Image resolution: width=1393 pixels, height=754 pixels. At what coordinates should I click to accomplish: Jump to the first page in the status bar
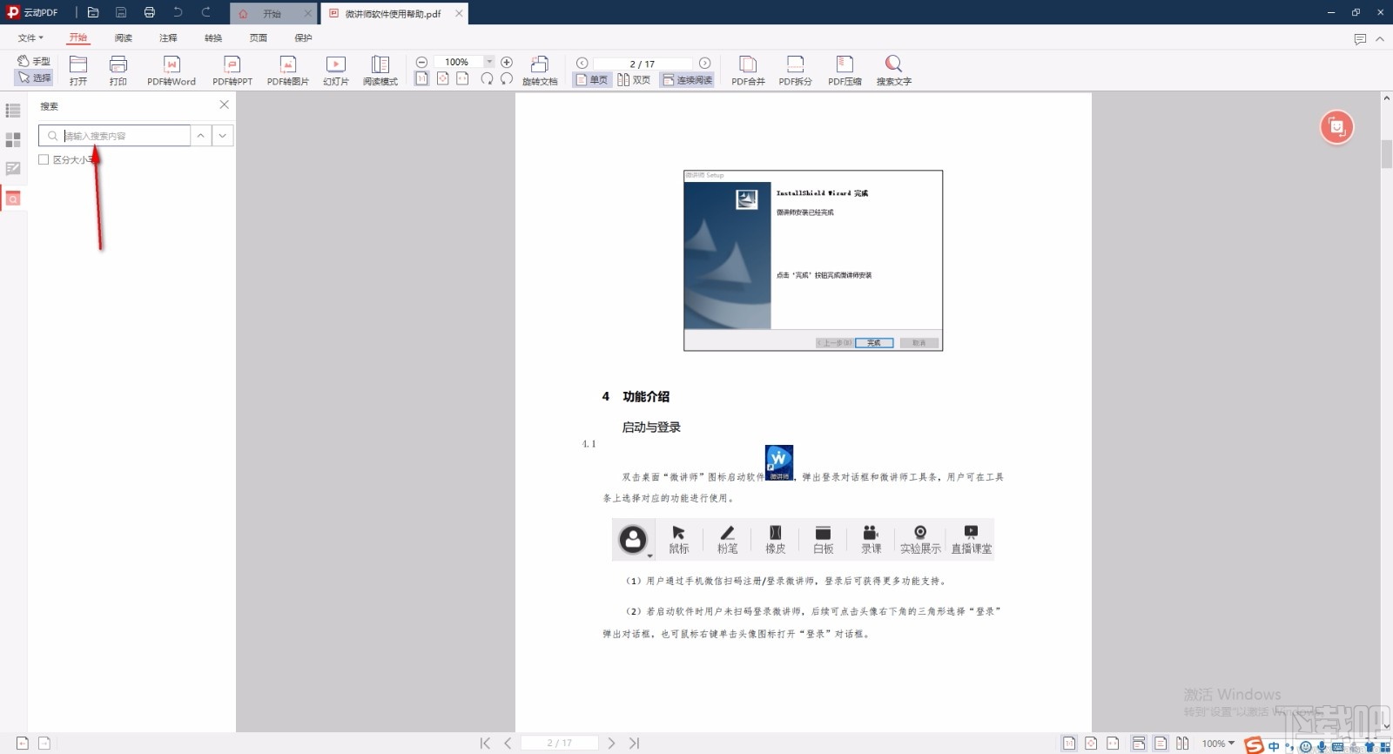(x=485, y=743)
